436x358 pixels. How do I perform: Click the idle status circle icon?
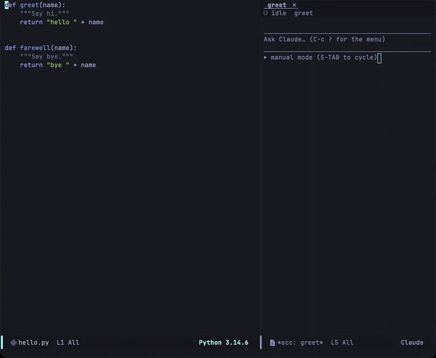(265, 13)
